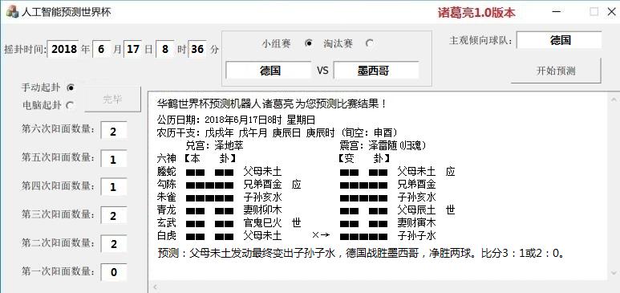Click the 第四次阳面数量 value field
This screenshot has height=293, width=620.
pyautogui.click(x=114, y=187)
